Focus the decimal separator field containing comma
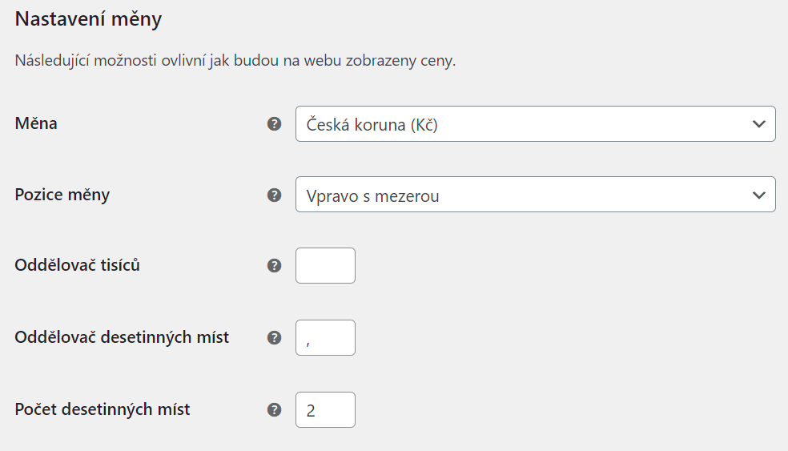This screenshot has height=451, width=788. [x=325, y=337]
